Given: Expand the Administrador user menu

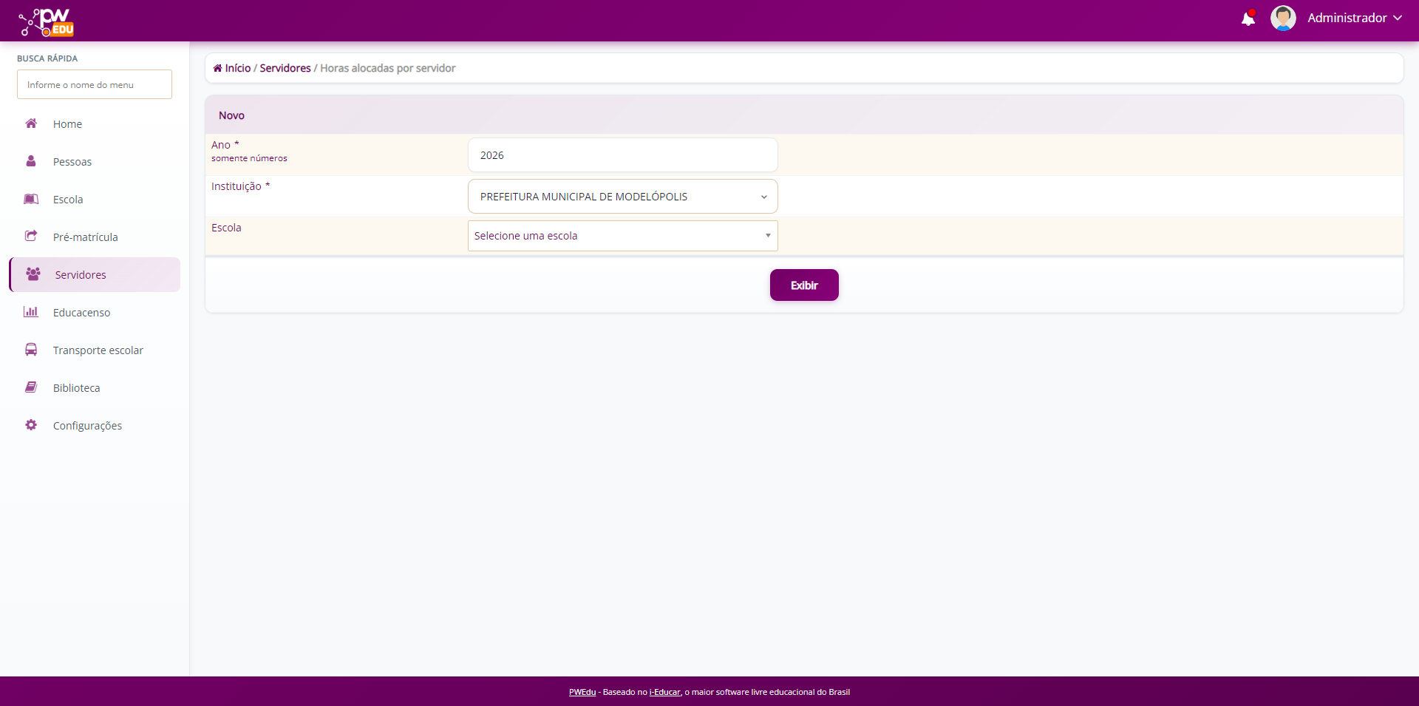Looking at the screenshot, I should pyautogui.click(x=1354, y=18).
